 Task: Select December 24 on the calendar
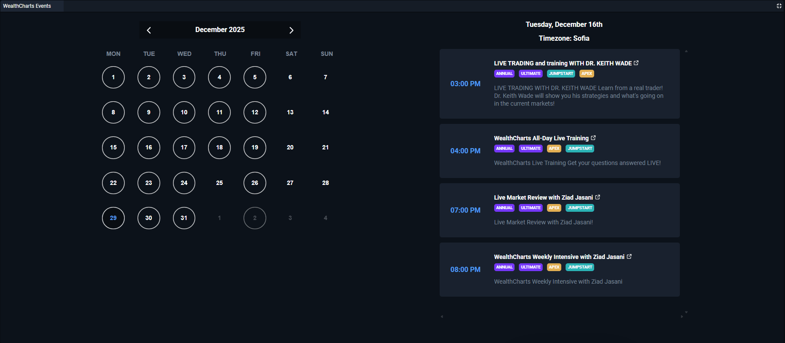click(184, 183)
